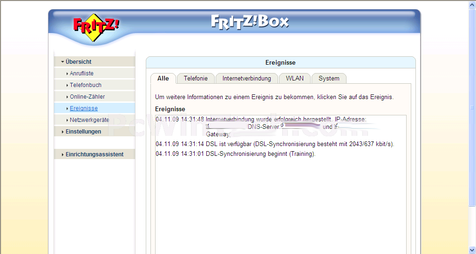This screenshot has width=476, height=254.
Task: Switch to the Telefonie tab
Action: tap(196, 79)
